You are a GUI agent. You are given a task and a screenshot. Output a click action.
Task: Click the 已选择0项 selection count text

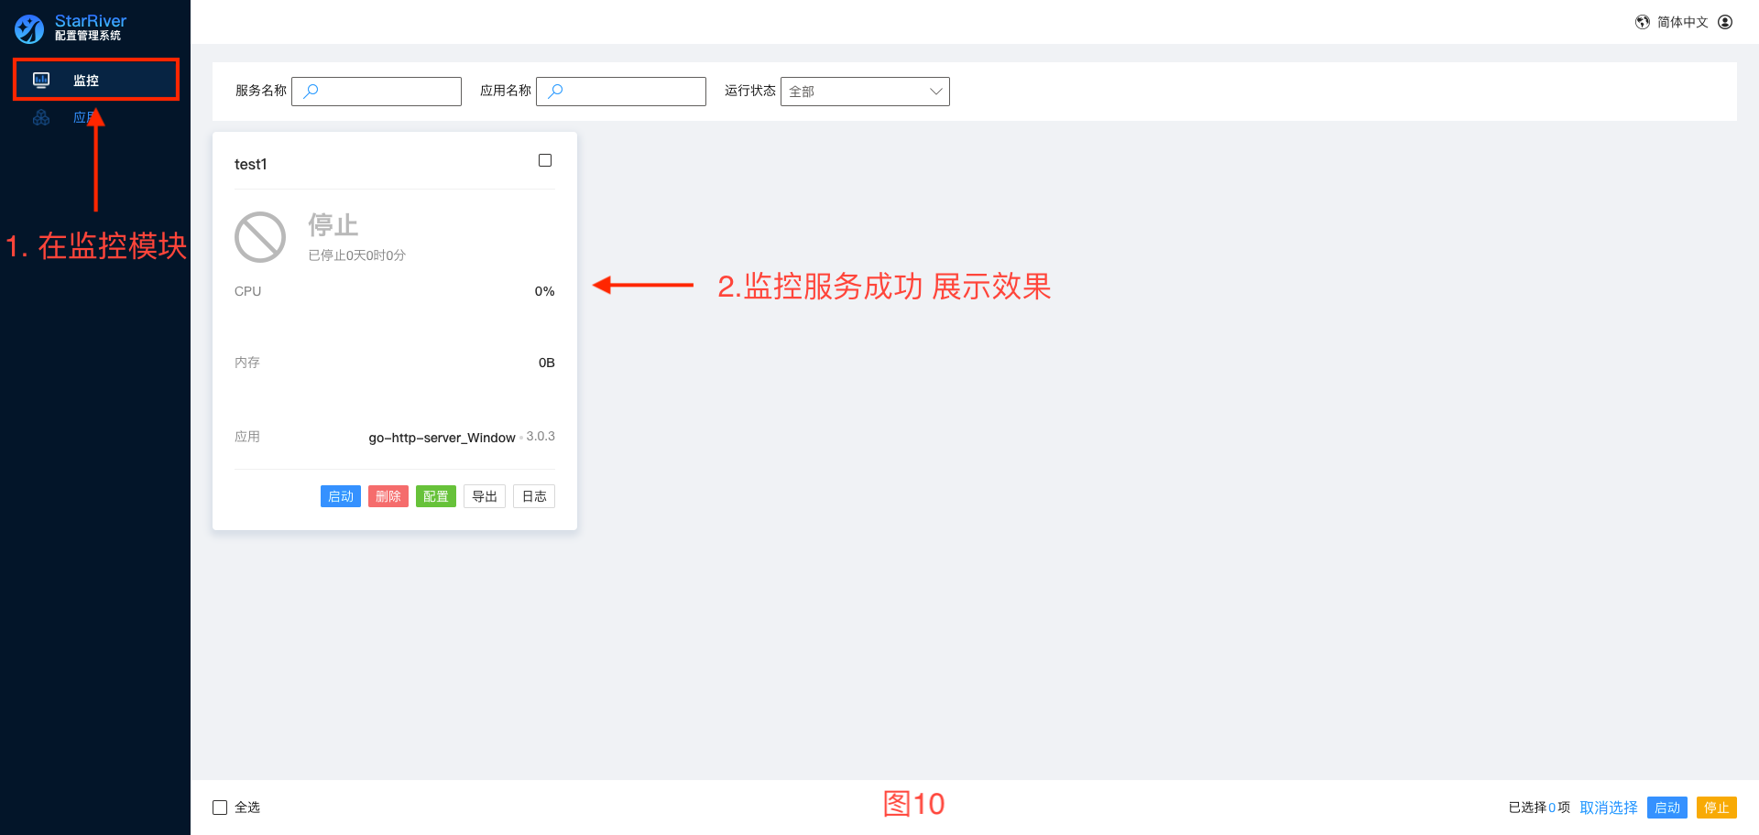coord(1539,808)
